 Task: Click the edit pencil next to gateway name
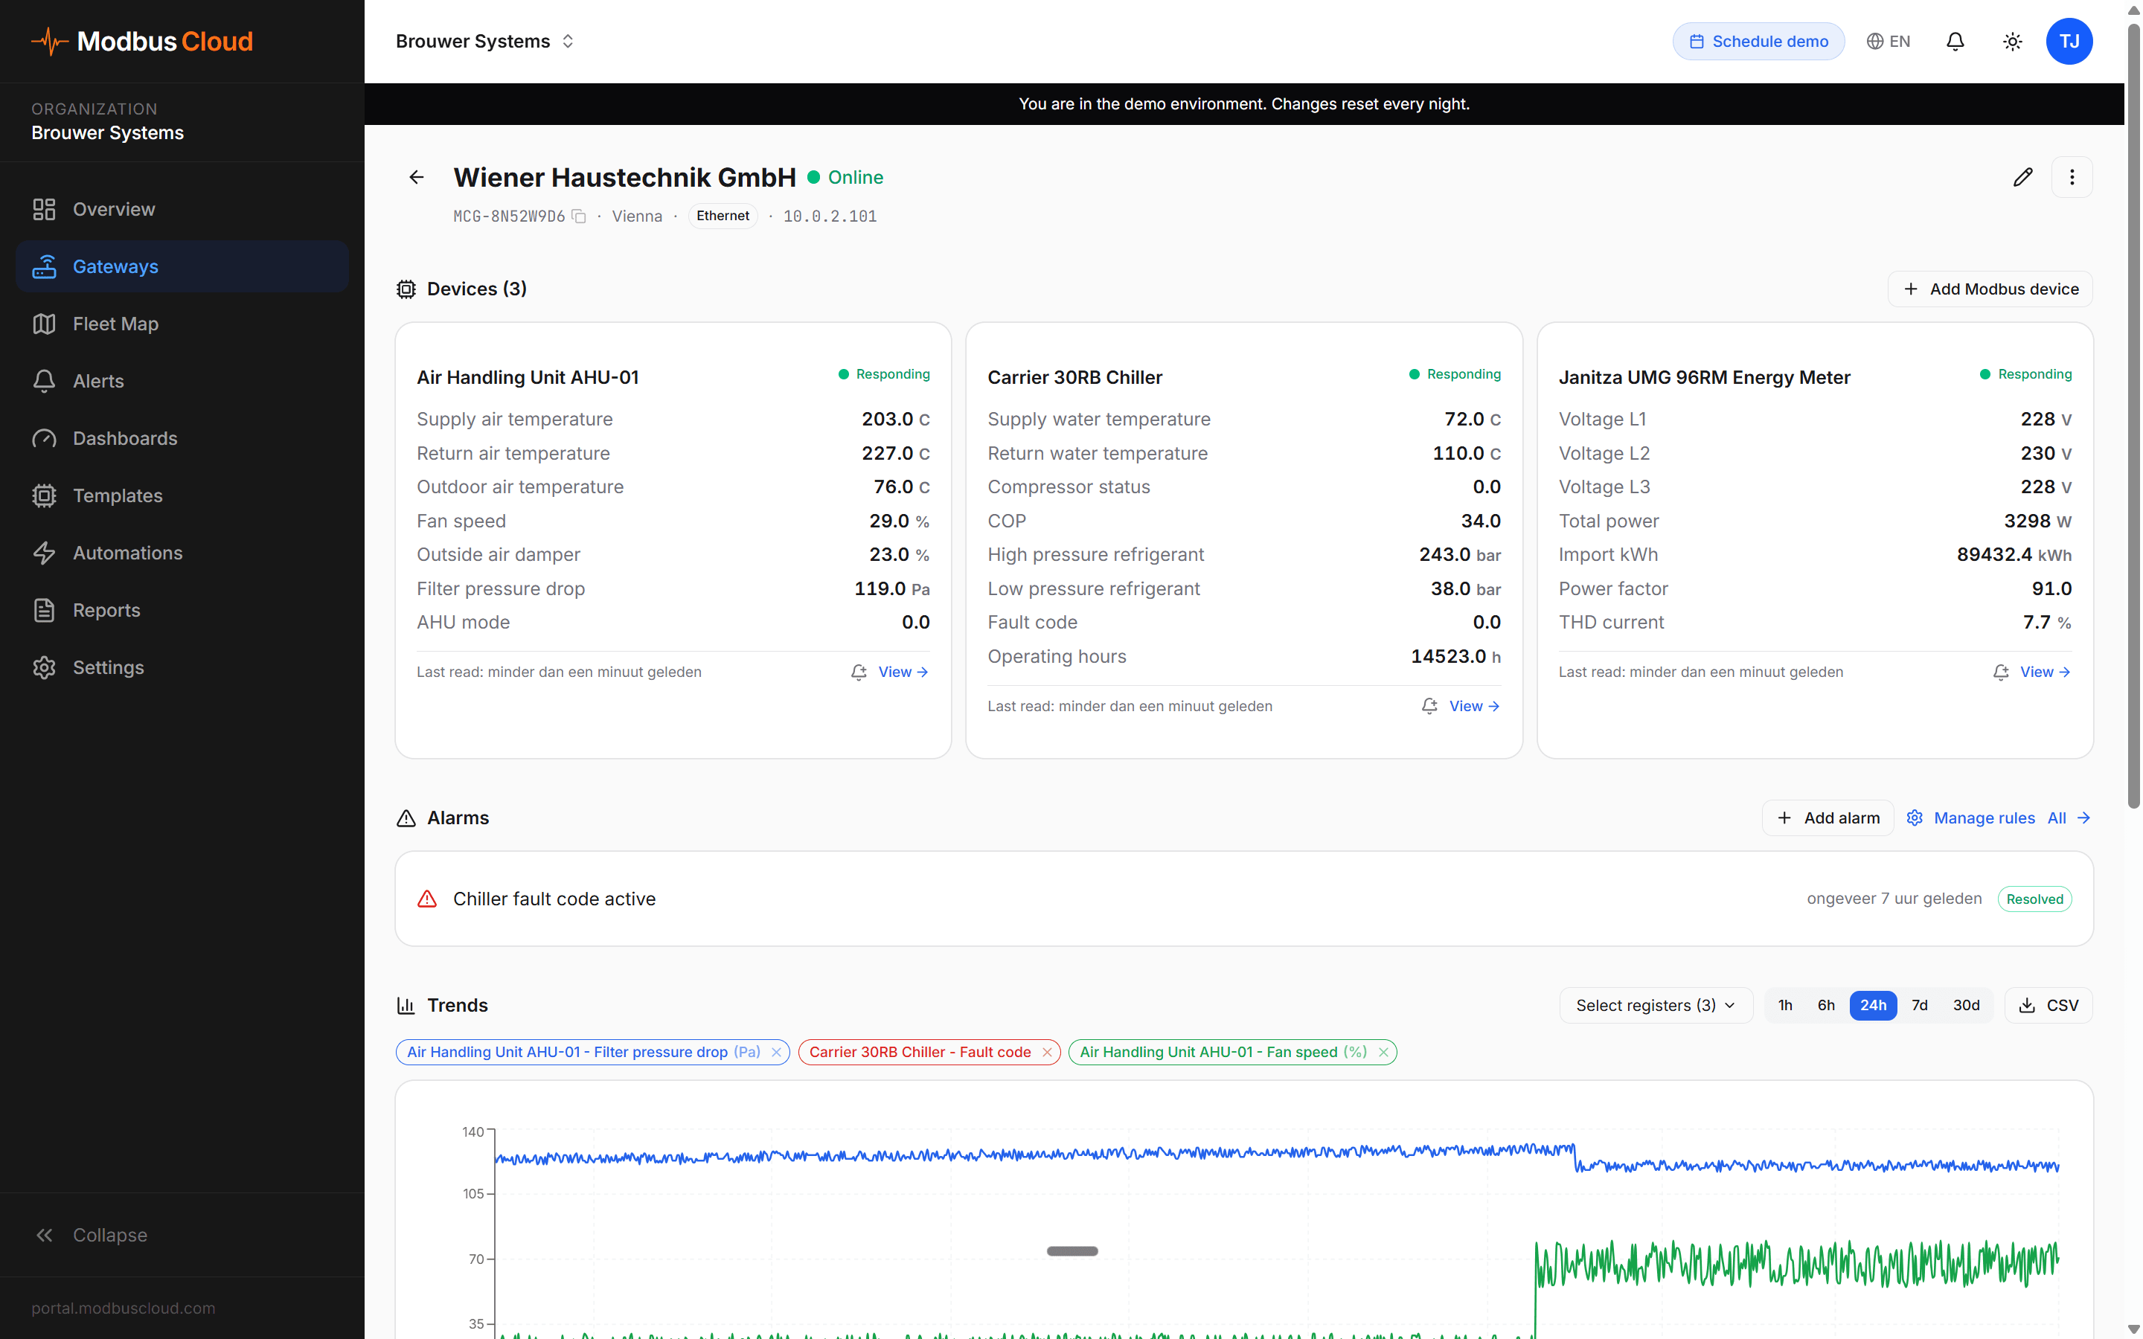(x=2022, y=177)
